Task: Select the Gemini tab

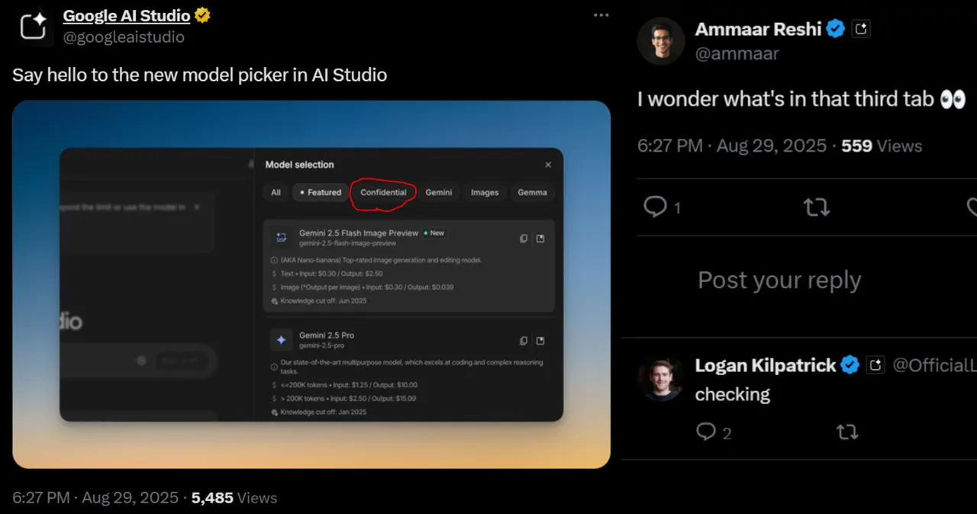Action: click(439, 192)
